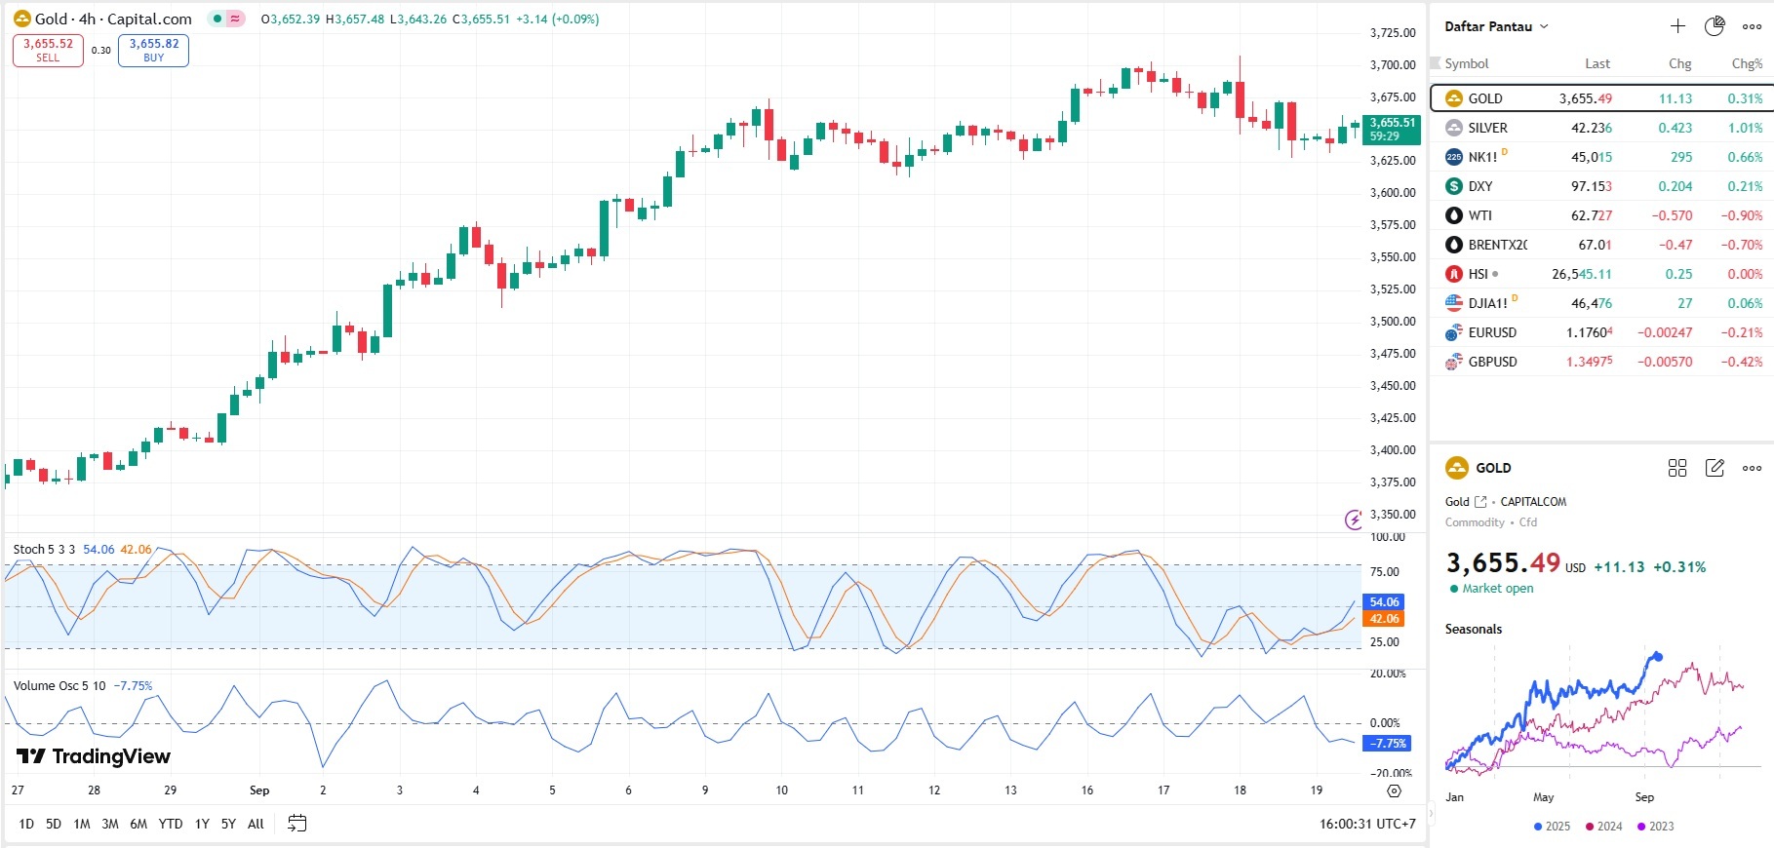Click the note edit icon in GOLD details

tap(1715, 468)
